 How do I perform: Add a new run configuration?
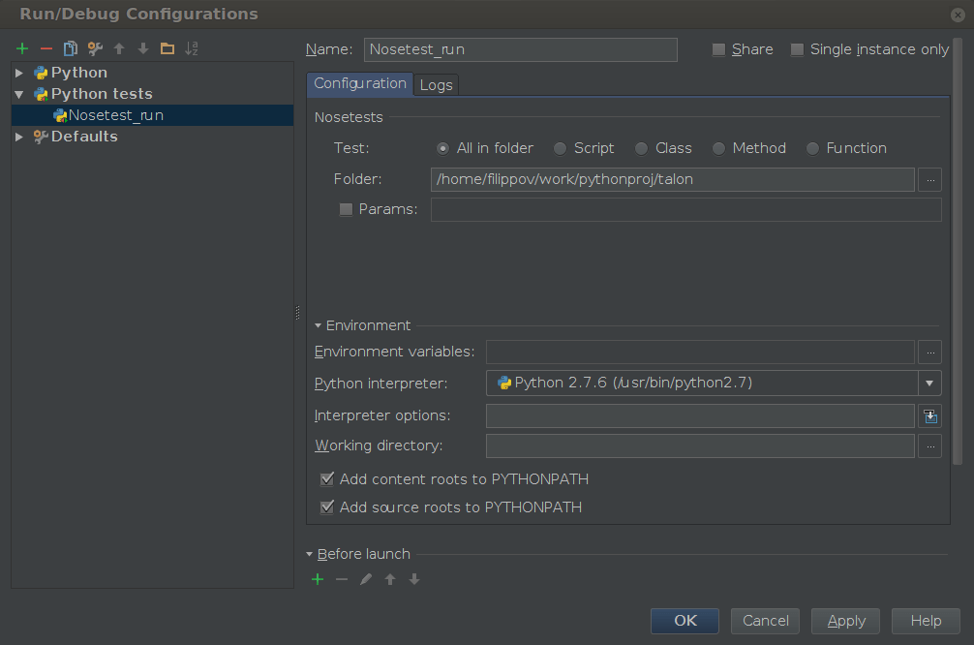[x=21, y=47]
